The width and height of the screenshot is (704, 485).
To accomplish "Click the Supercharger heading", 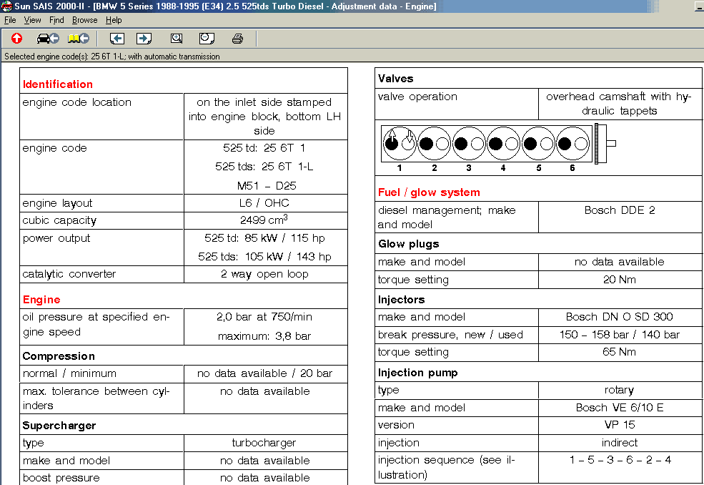I will pos(59,425).
